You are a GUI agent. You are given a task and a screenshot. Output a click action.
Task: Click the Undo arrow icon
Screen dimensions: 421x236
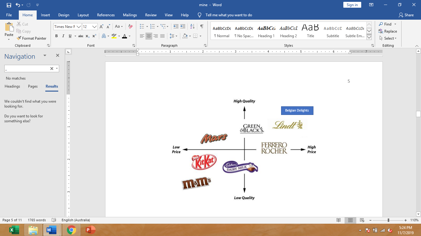coord(18,5)
